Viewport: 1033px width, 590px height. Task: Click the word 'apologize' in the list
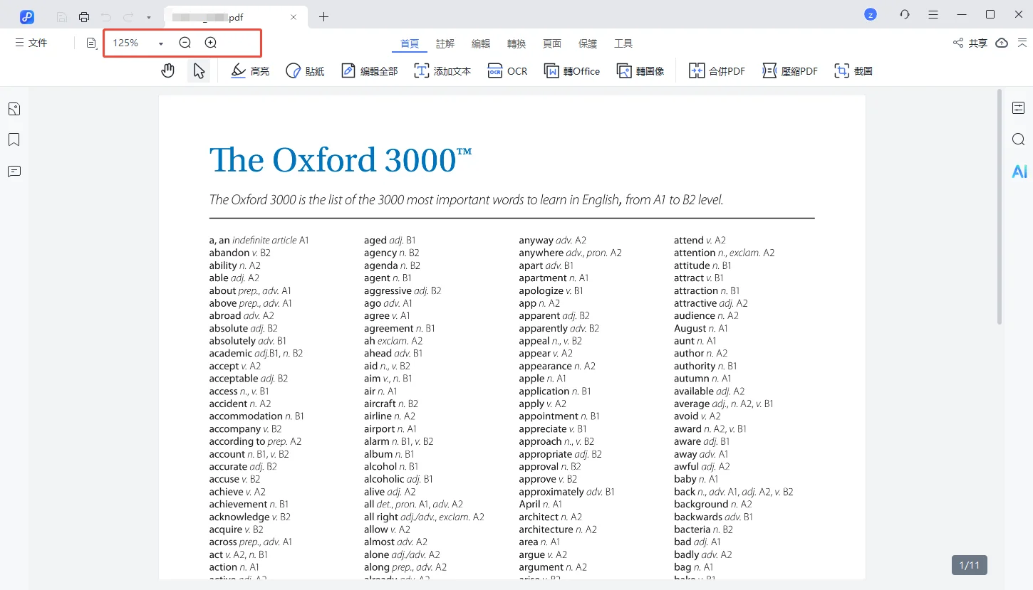point(541,290)
